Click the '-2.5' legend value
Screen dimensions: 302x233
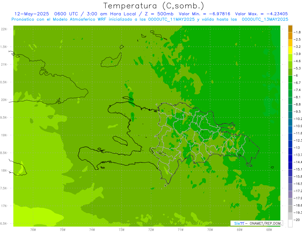click(297, 39)
